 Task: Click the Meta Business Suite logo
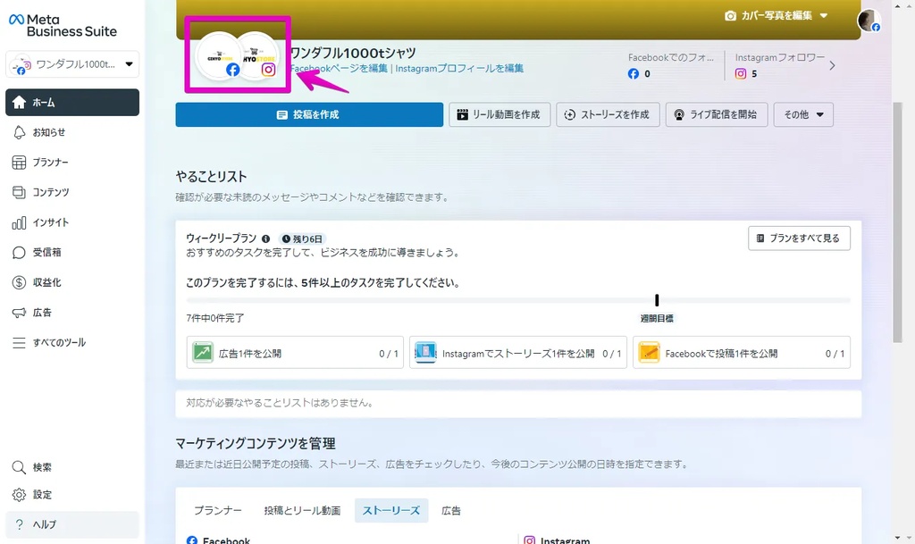tap(63, 26)
